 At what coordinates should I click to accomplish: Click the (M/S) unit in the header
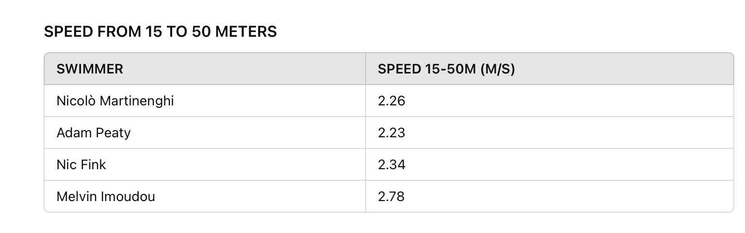pyautogui.click(x=497, y=69)
